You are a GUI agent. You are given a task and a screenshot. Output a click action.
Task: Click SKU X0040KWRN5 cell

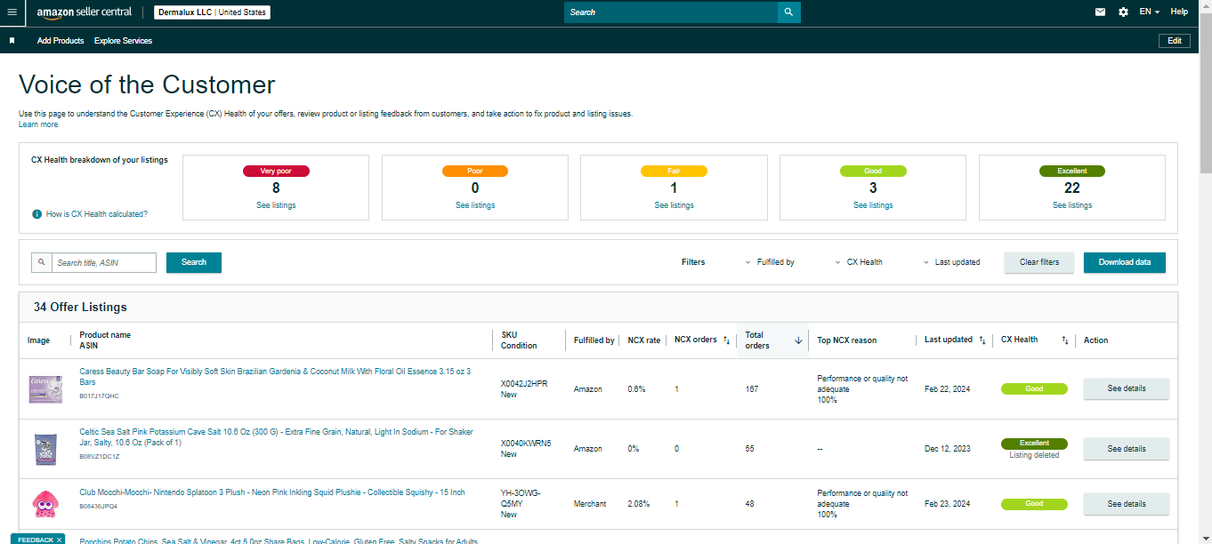point(526,444)
